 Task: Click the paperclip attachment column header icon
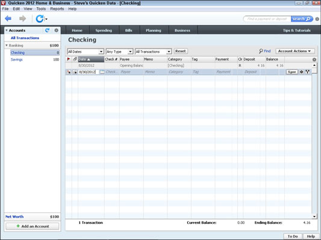click(x=75, y=59)
